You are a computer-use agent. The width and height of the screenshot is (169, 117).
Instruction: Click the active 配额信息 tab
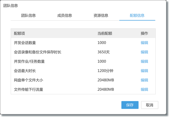(x=137, y=16)
